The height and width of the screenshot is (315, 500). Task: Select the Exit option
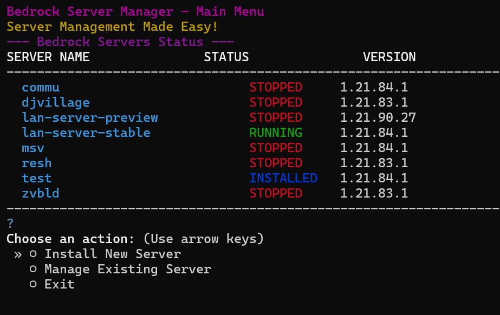pyautogui.click(x=61, y=284)
